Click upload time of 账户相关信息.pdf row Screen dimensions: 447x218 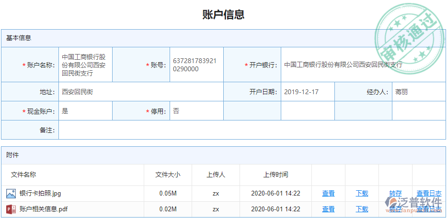(275, 209)
